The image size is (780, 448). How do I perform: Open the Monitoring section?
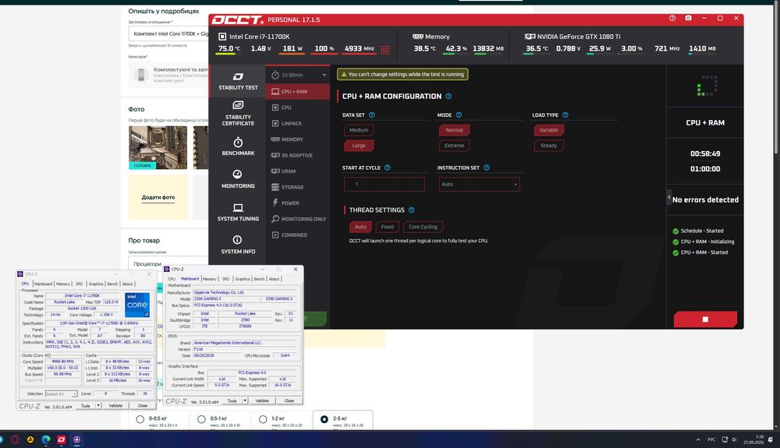click(x=238, y=179)
